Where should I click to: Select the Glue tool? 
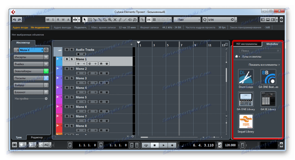click(x=100, y=20)
